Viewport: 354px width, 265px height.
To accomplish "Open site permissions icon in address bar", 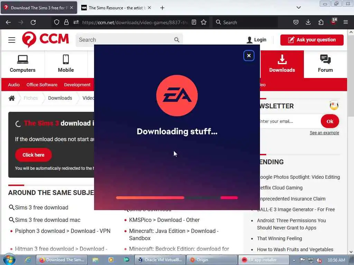I will click(76, 22).
